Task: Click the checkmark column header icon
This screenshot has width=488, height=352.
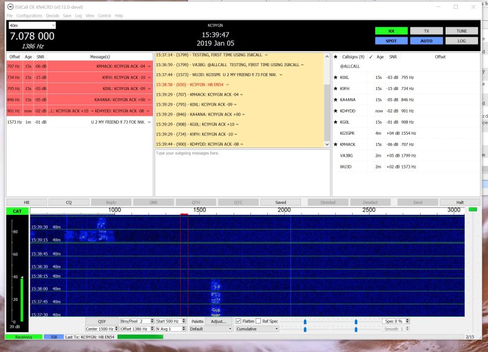Action: pos(371,57)
